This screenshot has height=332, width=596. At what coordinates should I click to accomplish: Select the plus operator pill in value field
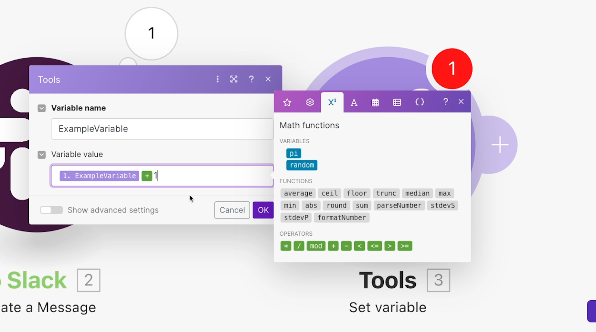147,176
